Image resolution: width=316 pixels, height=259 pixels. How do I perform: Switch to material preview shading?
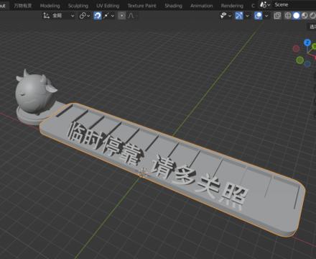pyautogui.click(x=305, y=16)
